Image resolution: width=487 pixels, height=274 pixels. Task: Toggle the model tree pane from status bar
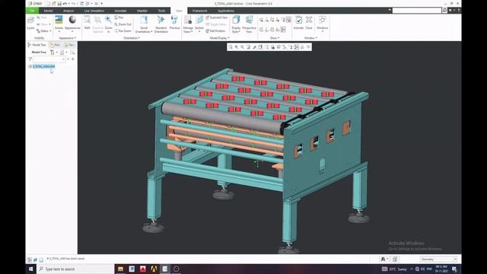[x=30, y=260]
